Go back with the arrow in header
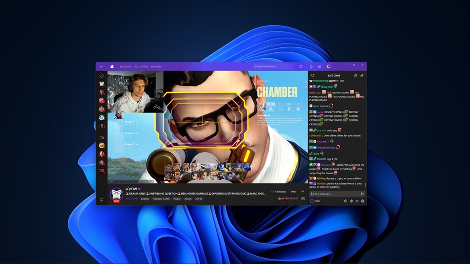This screenshot has height=264, width=470. (101, 66)
